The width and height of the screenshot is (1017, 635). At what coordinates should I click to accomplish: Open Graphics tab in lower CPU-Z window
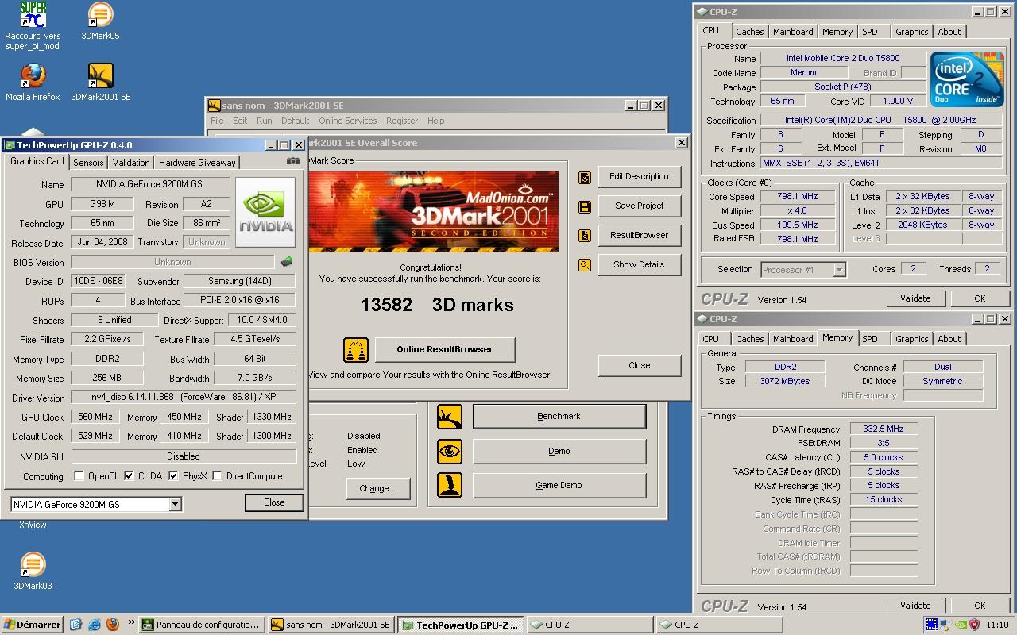911,339
